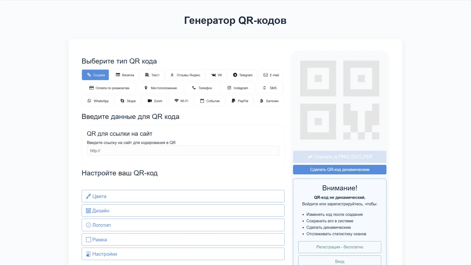Switch to the Визитка type tab

point(125,75)
